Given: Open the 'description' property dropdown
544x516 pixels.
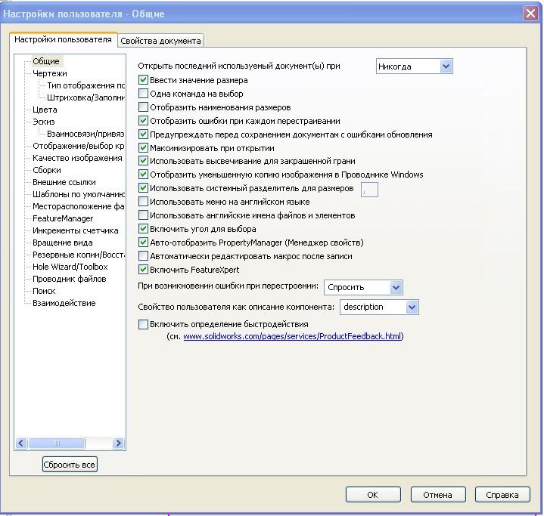Looking at the screenshot, I should 379,307.
